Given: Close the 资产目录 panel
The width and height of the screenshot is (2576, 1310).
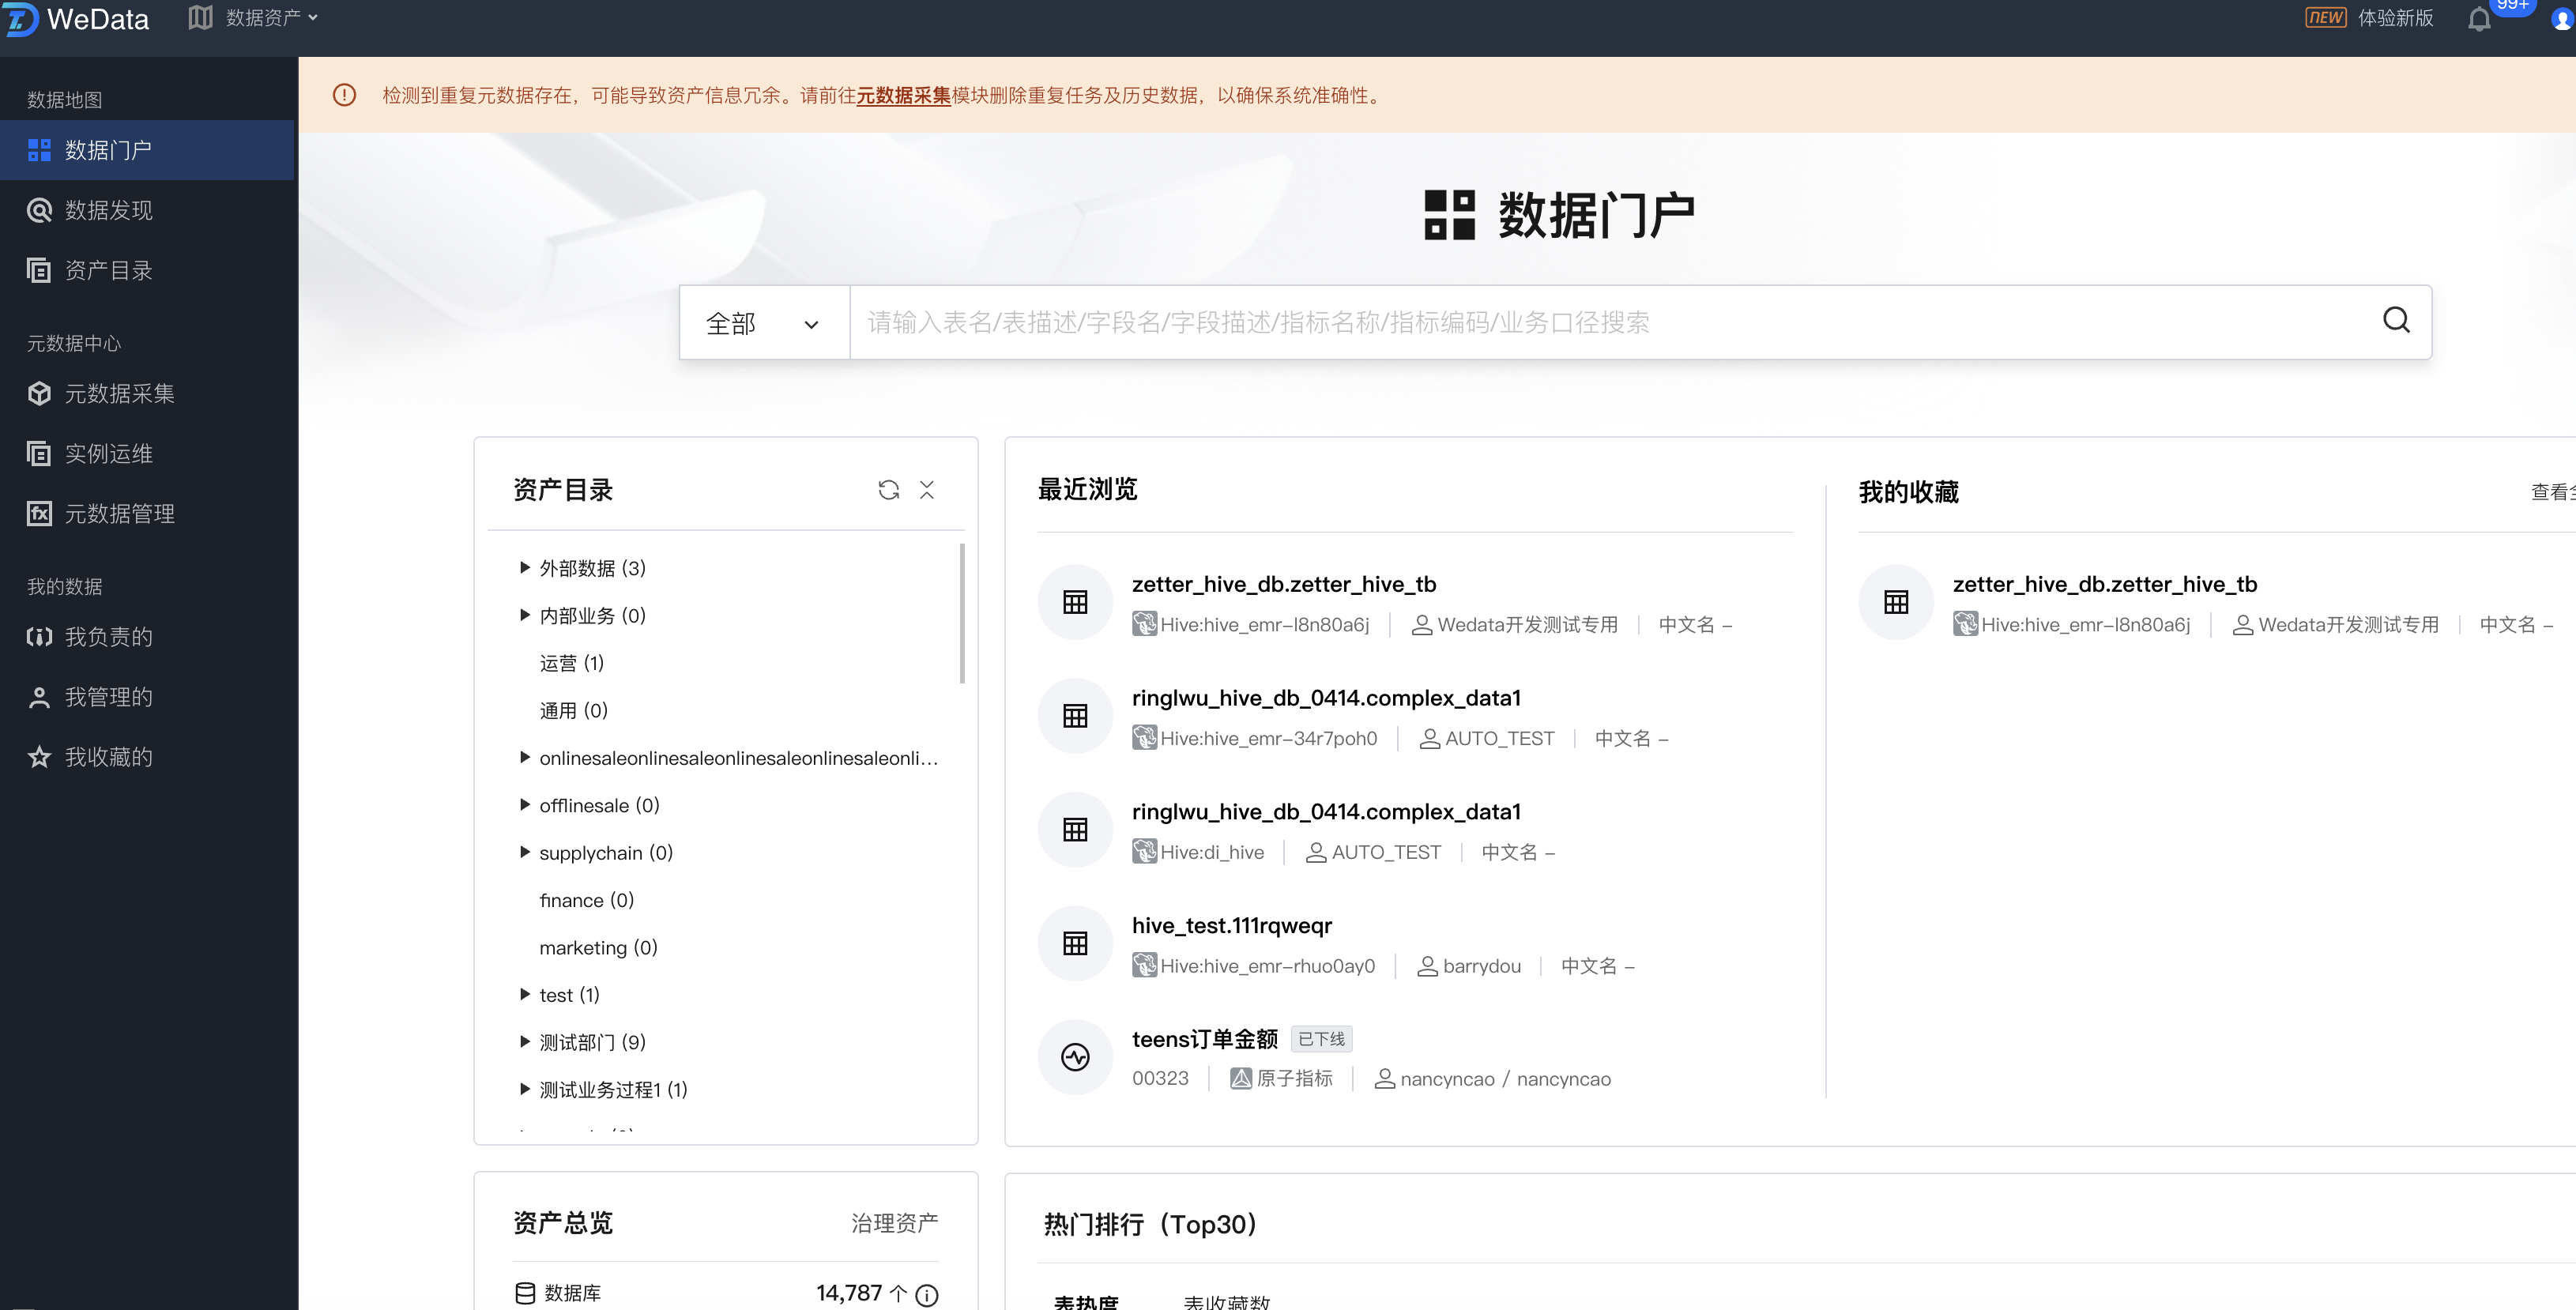Looking at the screenshot, I should [x=927, y=489].
